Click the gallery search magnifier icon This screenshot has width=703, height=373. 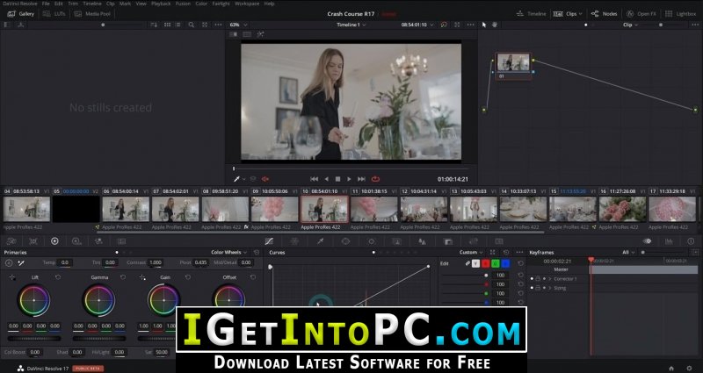[x=192, y=25]
